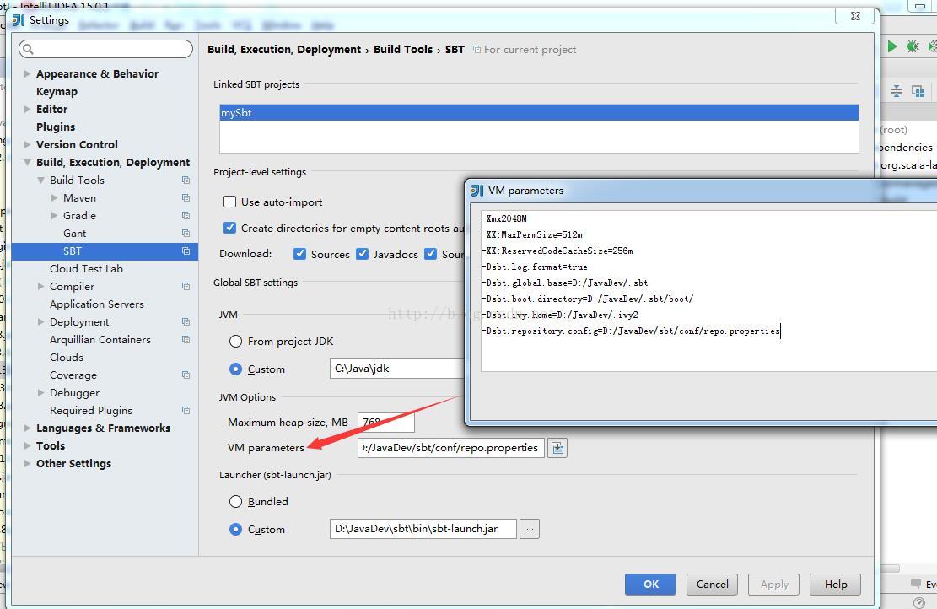Viewport: 937px width, 609px height.
Task: Click the project-level icon beside Required Plugins
Action: (x=186, y=411)
